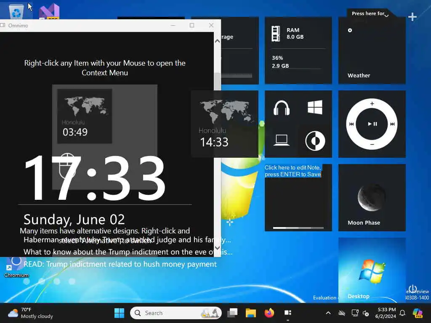Open the 70°F weather widget
431x323 pixels.
click(x=30, y=313)
